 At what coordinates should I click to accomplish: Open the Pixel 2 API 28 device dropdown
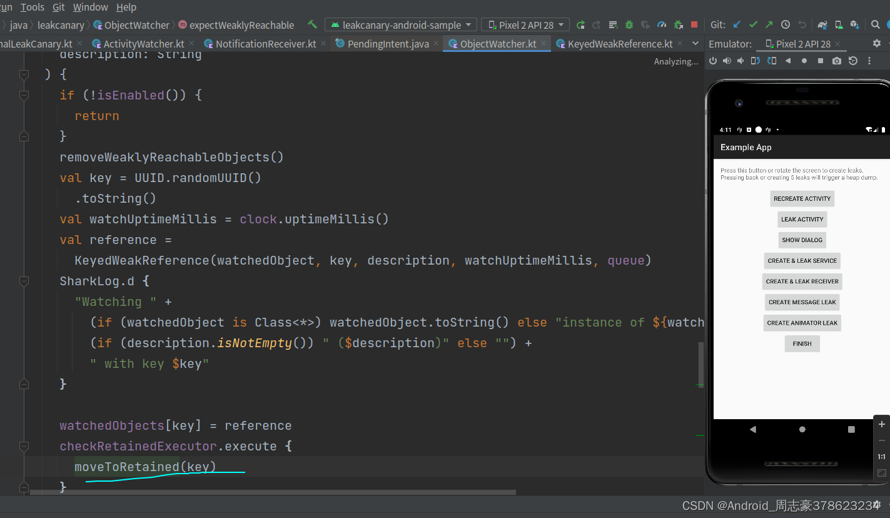525,25
